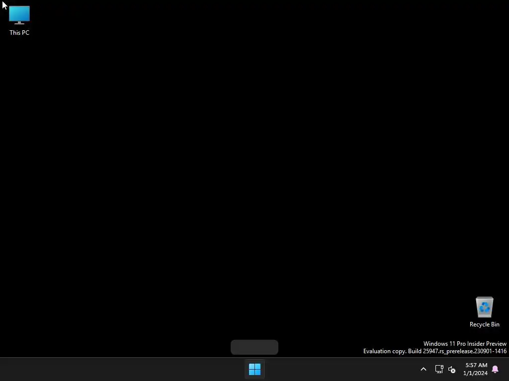The image size is (509, 381).
Task: Show hidden system tray icons
Action: coord(424,369)
